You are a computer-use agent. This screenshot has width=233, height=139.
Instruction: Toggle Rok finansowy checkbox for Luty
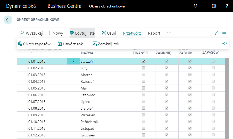(143, 68)
